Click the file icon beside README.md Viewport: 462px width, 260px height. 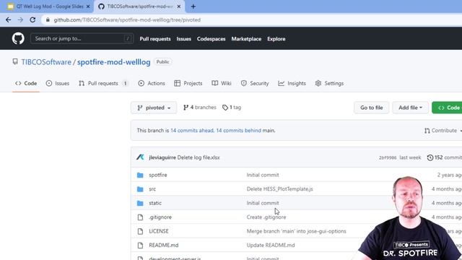click(x=140, y=246)
